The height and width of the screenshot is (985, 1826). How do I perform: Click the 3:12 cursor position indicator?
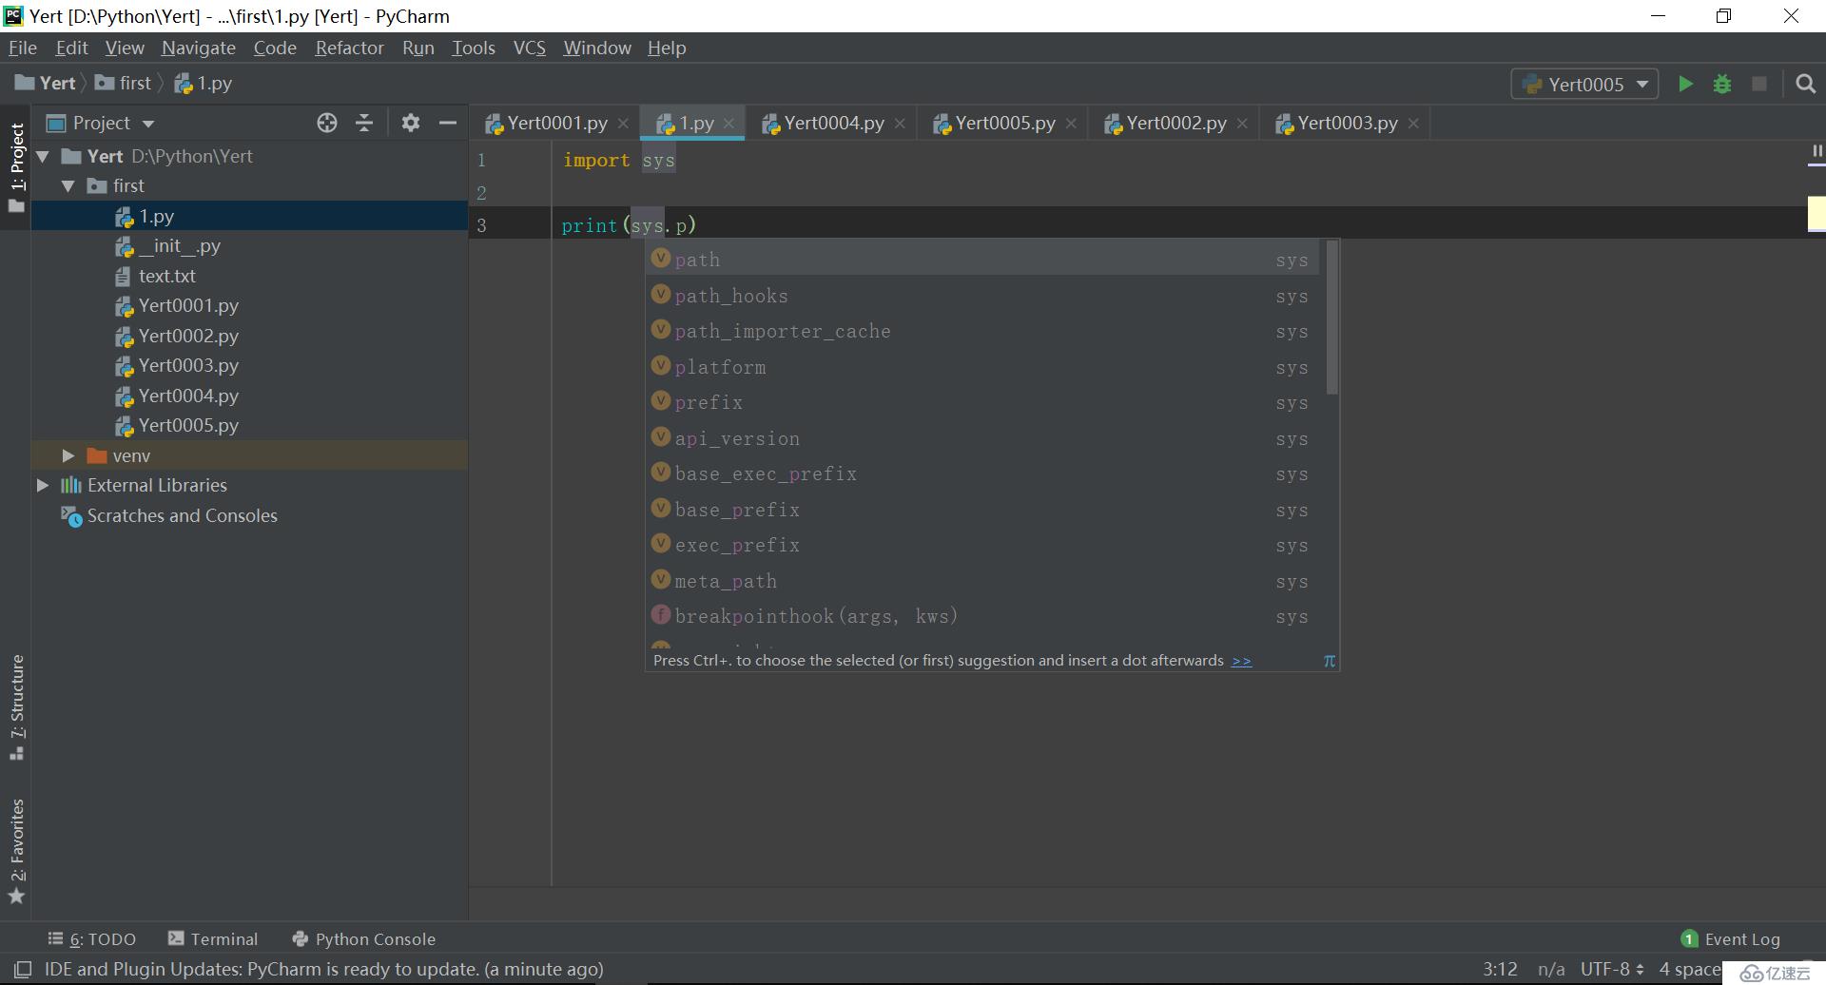1500,970
